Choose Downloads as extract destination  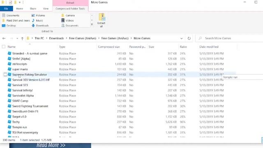(x=40, y=25)
